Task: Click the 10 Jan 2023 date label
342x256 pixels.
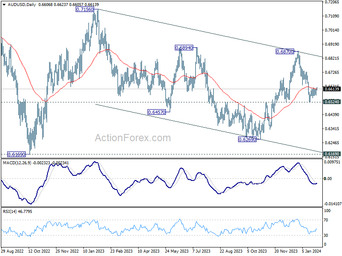Action: 94,251
